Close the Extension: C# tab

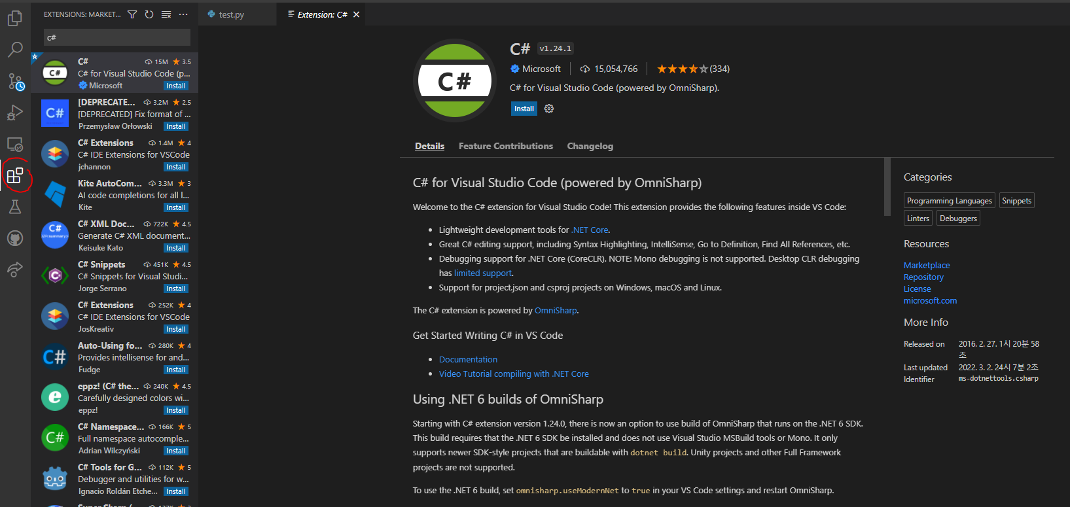pyautogui.click(x=356, y=14)
